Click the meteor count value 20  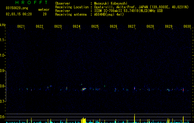point(45,14)
